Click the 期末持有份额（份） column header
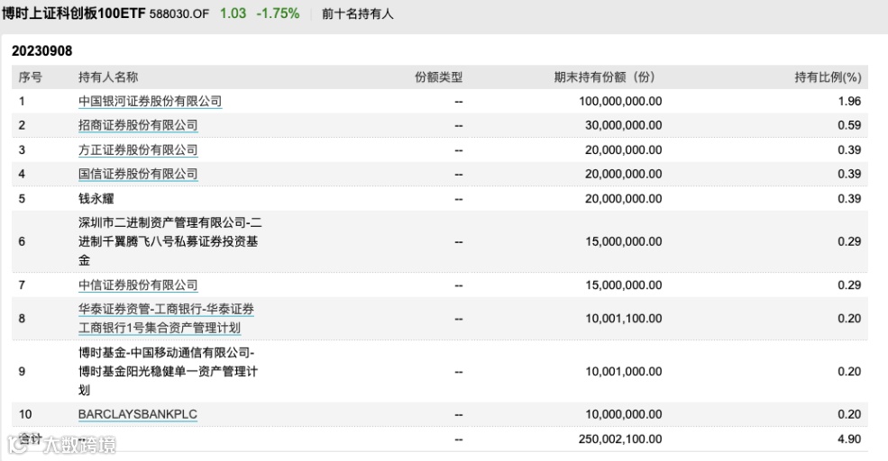The width and height of the screenshot is (888, 461). click(x=604, y=77)
